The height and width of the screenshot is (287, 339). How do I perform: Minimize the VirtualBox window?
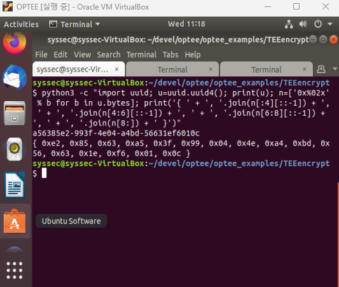[x=268, y=6]
